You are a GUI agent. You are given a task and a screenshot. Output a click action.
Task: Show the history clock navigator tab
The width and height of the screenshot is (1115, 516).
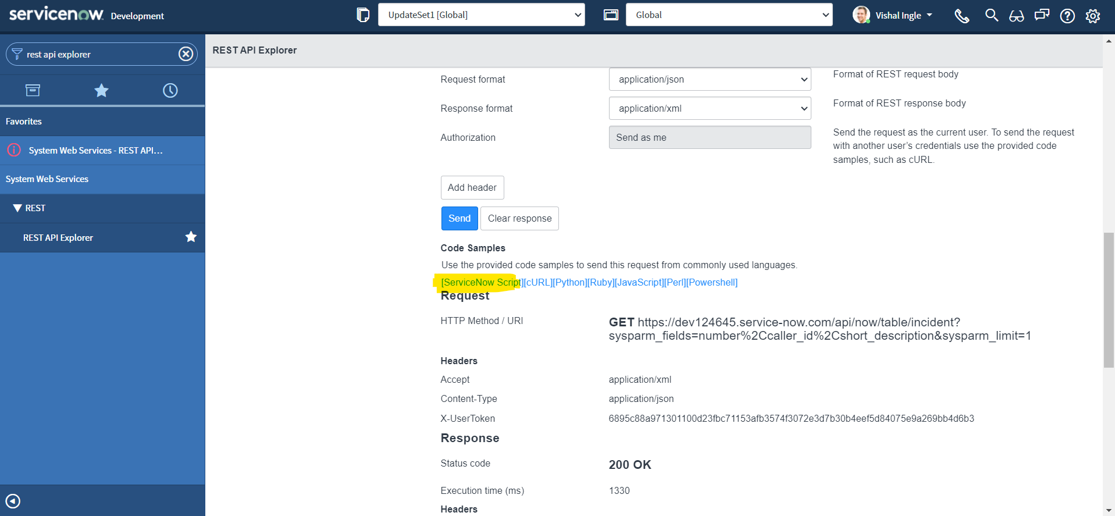pyautogui.click(x=170, y=90)
